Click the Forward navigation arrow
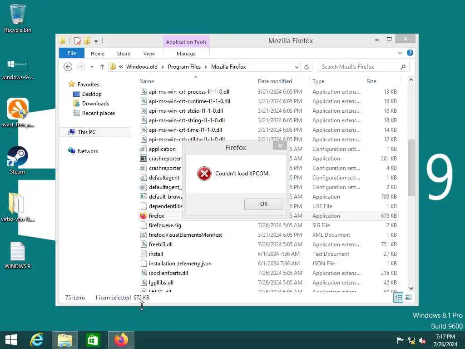 [81, 67]
